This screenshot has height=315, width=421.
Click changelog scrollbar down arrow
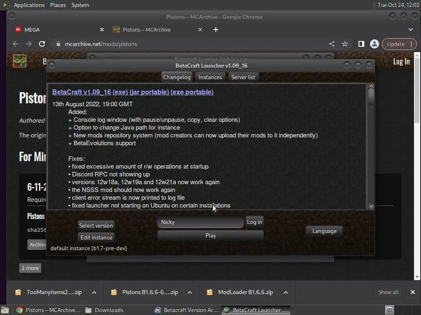(x=371, y=206)
